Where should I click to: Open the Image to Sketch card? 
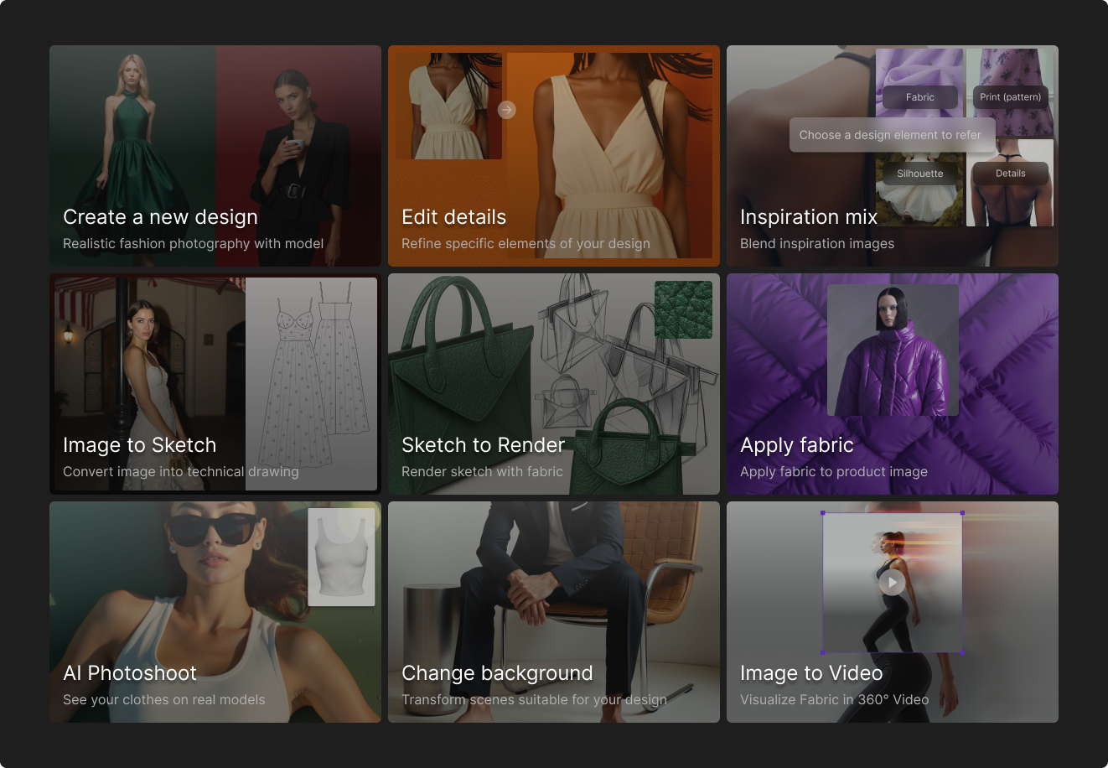pos(215,384)
